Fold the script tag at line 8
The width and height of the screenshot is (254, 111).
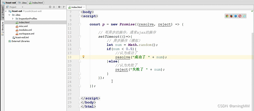79,16
